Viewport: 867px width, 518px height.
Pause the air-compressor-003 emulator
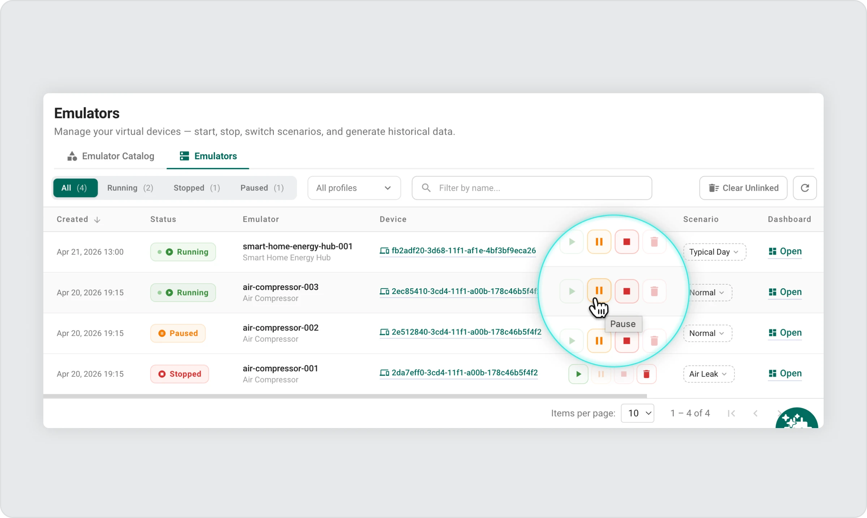599,291
